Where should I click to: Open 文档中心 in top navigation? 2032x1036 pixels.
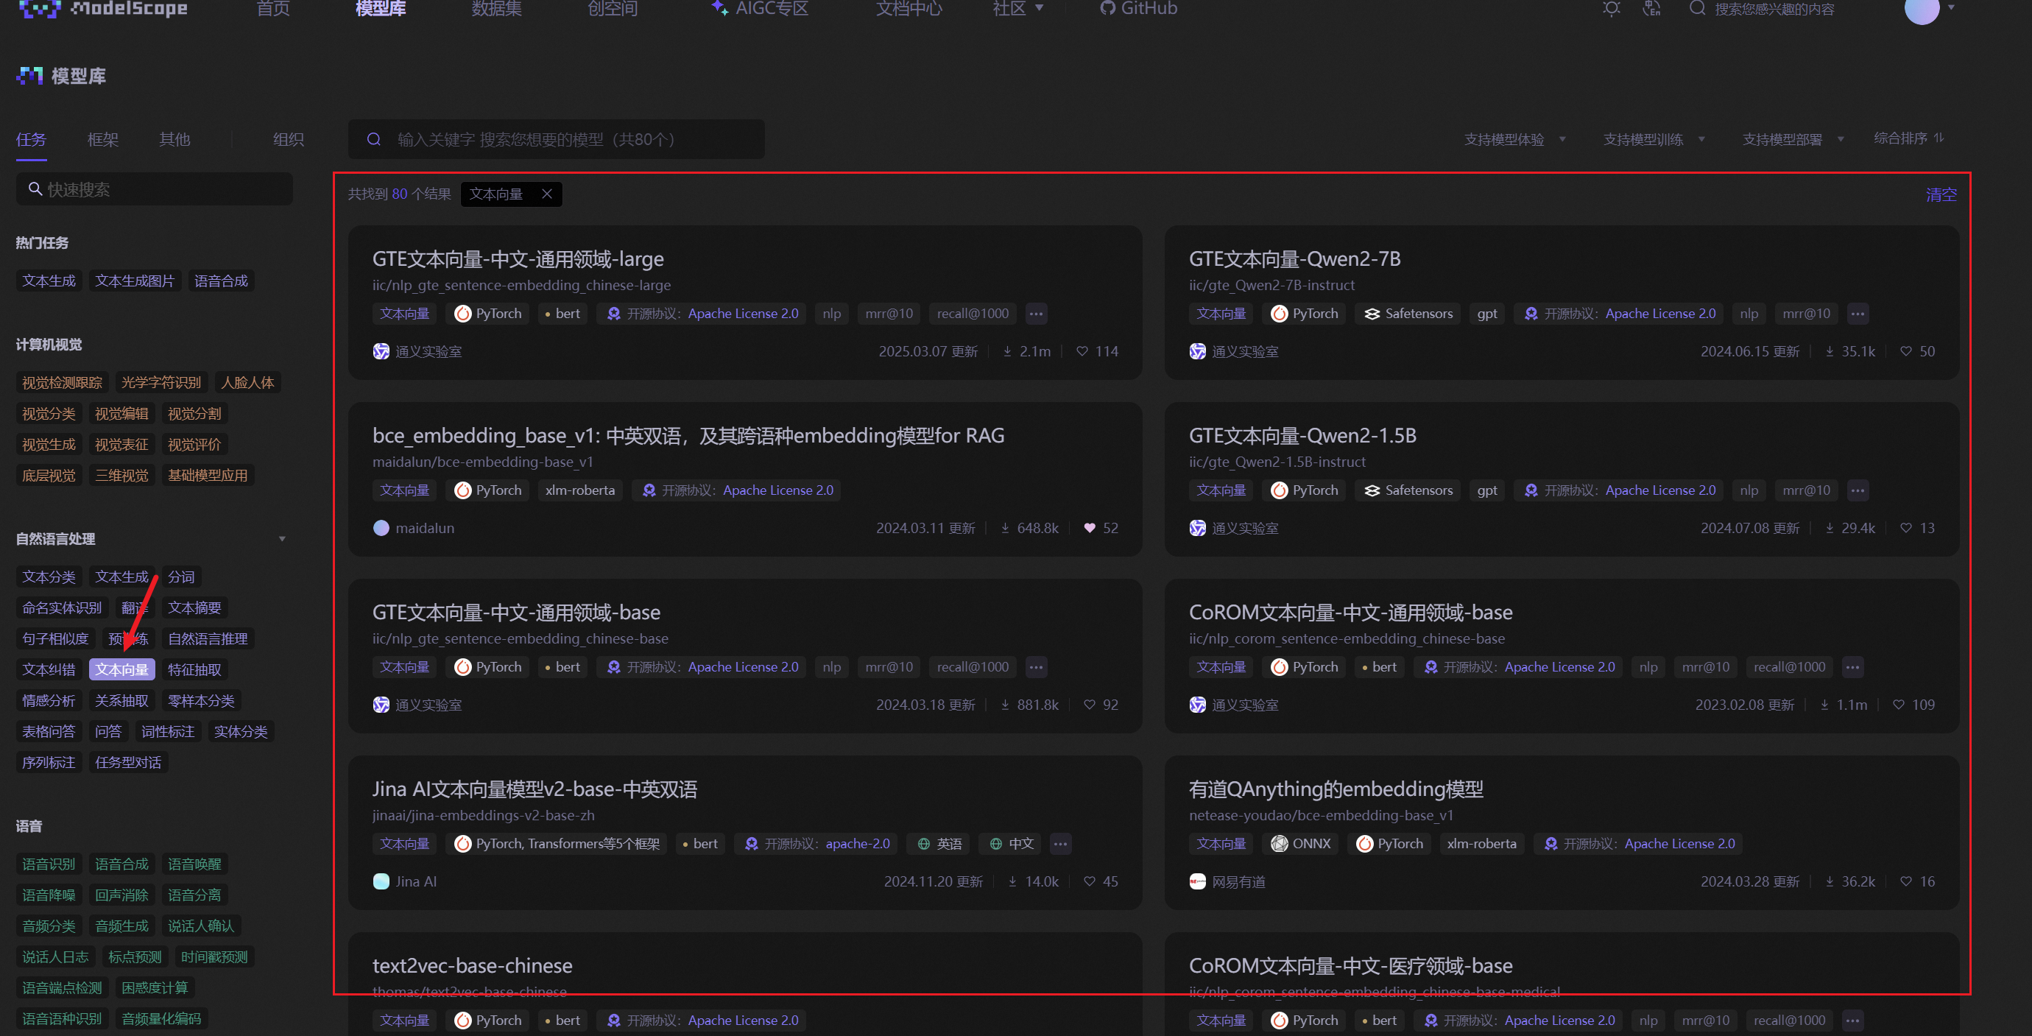tap(909, 9)
